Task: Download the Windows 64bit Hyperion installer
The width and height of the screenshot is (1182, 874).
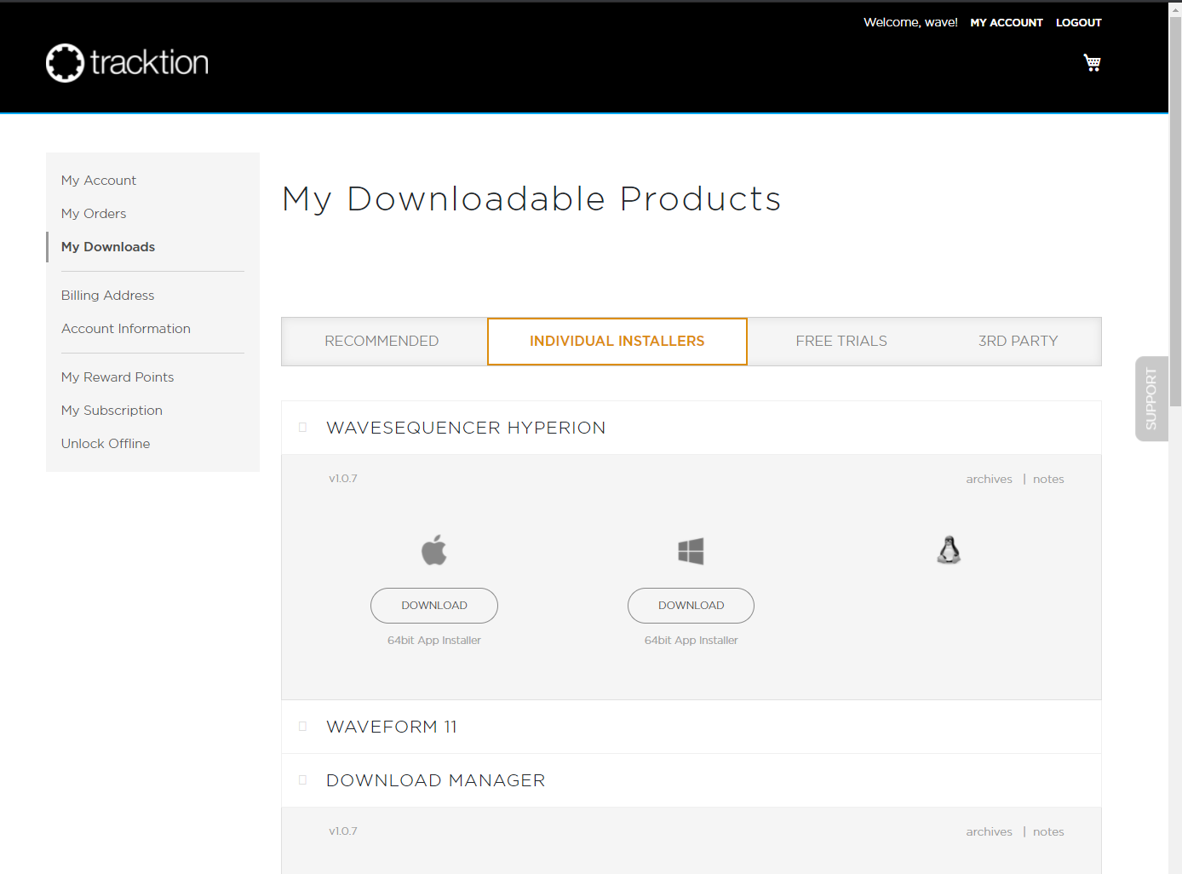Action: click(x=691, y=606)
